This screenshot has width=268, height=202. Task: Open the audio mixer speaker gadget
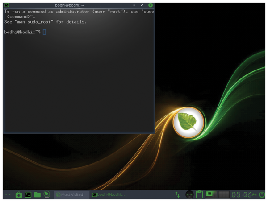189,195
